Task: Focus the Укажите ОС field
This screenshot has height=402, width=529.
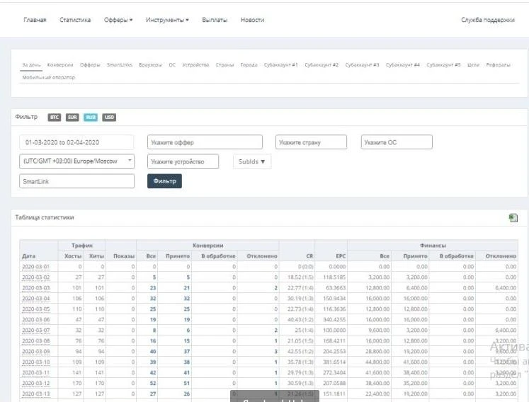Action: [397, 142]
